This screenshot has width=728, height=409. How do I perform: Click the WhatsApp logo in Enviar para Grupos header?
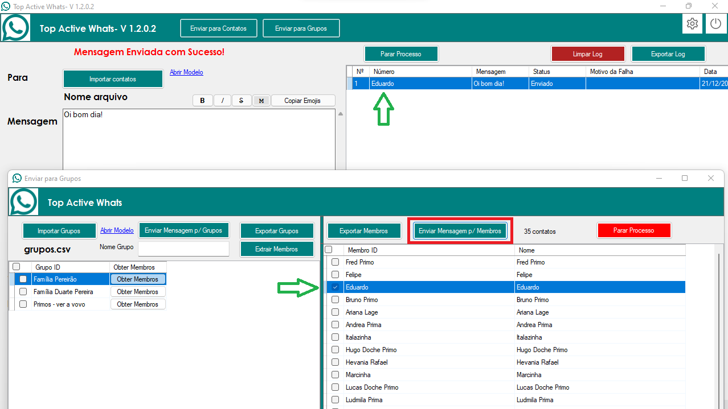24,202
